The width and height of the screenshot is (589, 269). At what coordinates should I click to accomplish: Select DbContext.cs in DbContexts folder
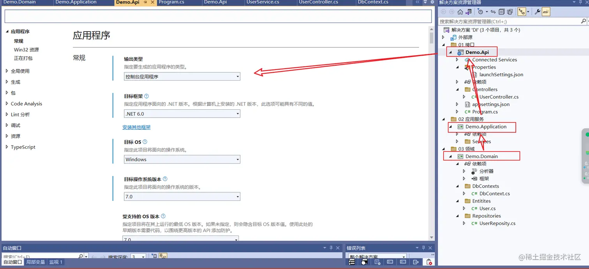click(x=494, y=193)
